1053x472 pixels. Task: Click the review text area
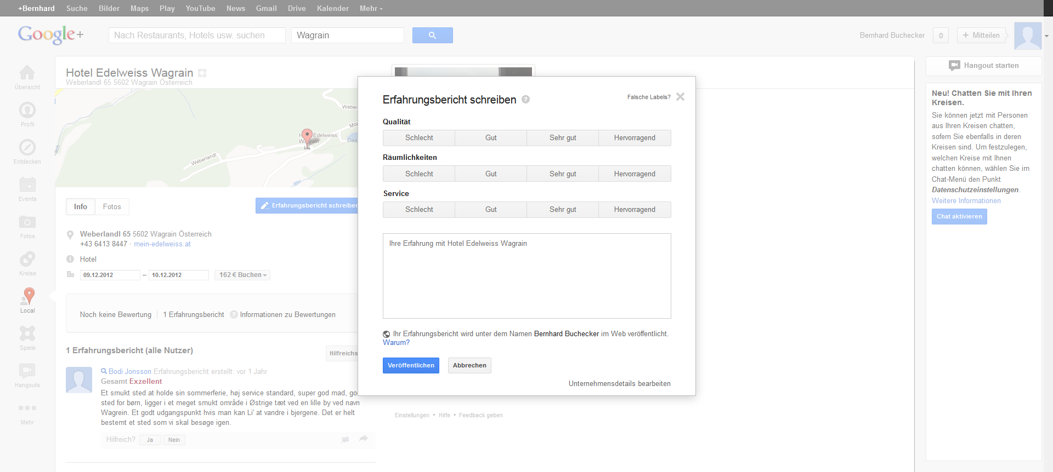(526, 276)
